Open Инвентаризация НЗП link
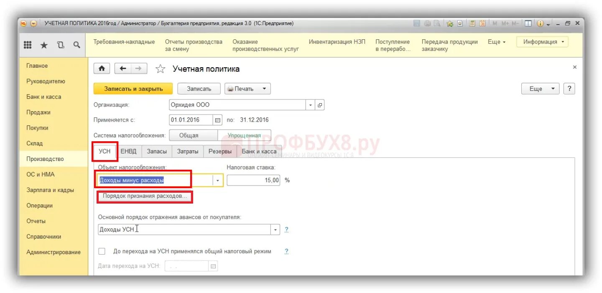 pos(337,42)
